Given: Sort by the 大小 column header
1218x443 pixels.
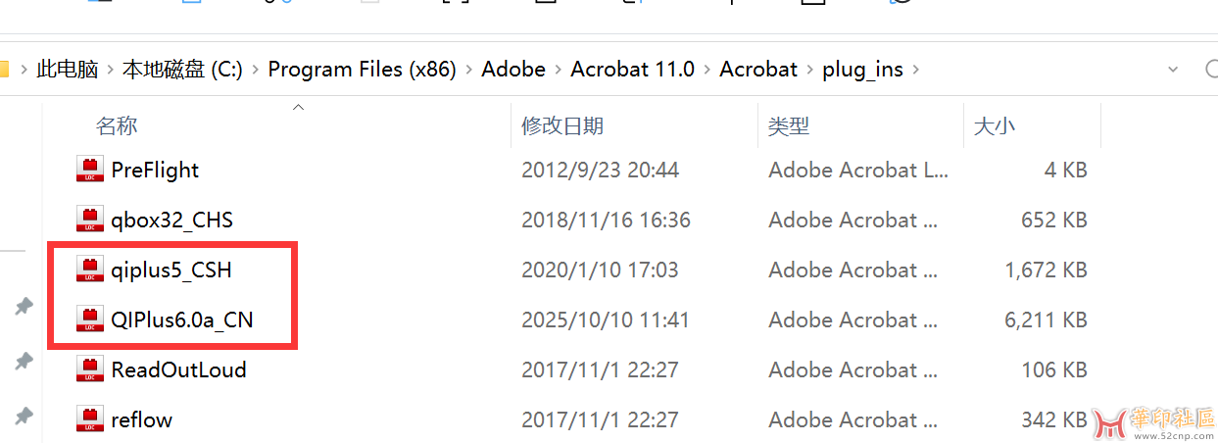Looking at the screenshot, I should pyautogui.click(x=994, y=125).
